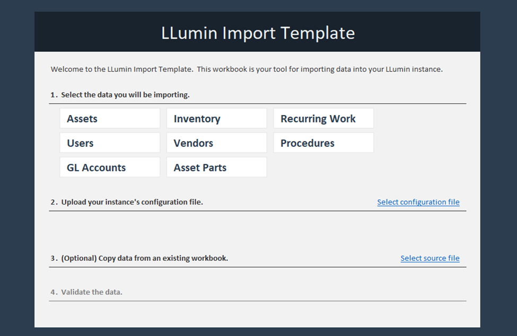
Task: Click the greyed-out 'Validate the data' step
Action: [x=91, y=292]
